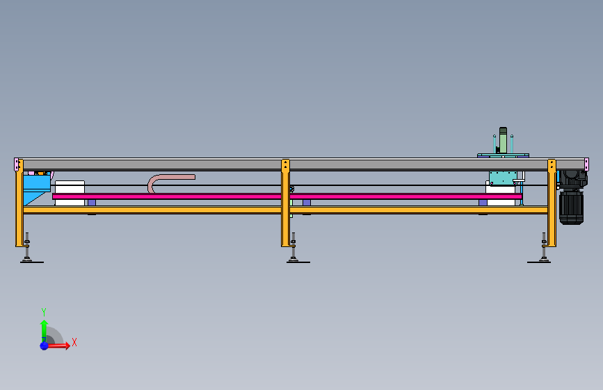Viewport: 603px width, 390px height.
Task: Select the pink curved pipe part
Action: coord(170,183)
